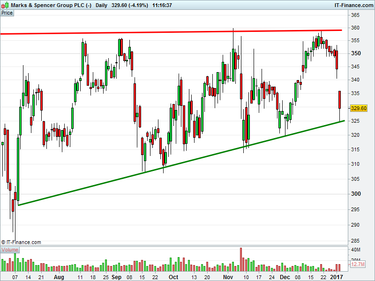
Task: Click the 355 price axis label
Action: click(355, 41)
